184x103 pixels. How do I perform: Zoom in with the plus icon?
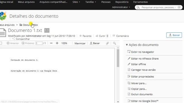57,43
